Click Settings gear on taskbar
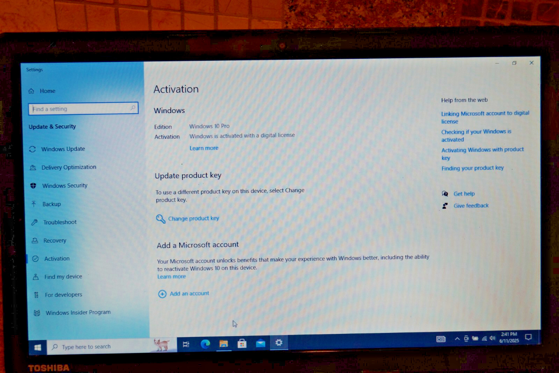The height and width of the screenshot is (373, 559). pos(279,343)
